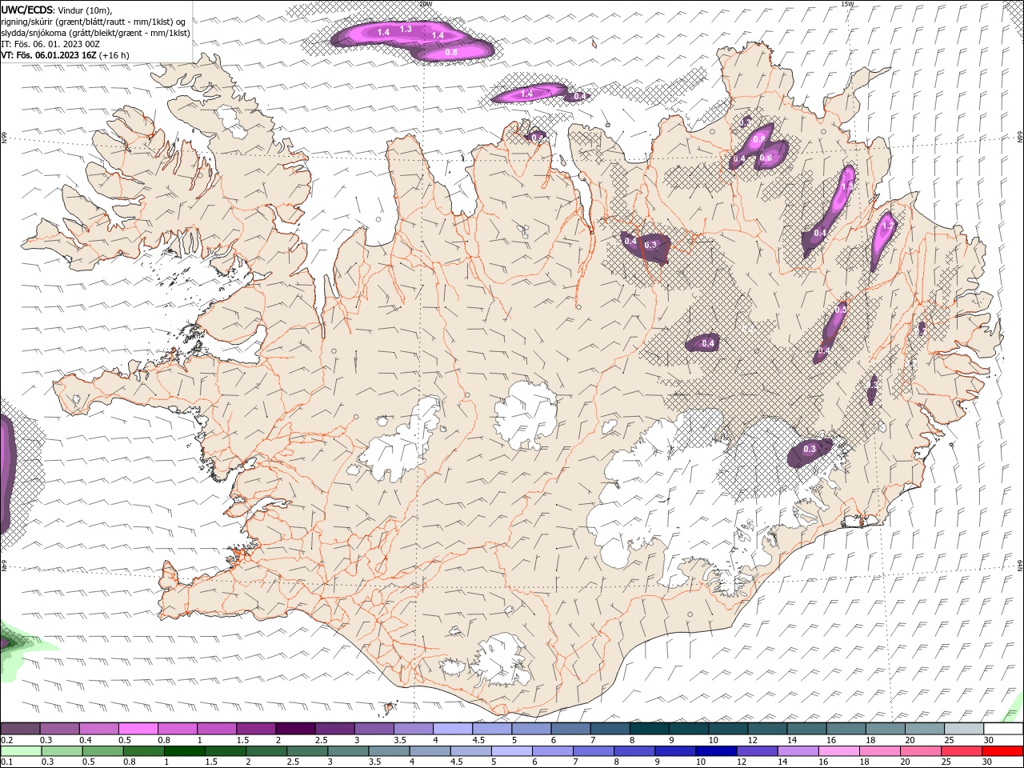Click the '0.8' value in the northern offshore snow patch
This screenshot has width=1024, height=768.
[450, 52]
